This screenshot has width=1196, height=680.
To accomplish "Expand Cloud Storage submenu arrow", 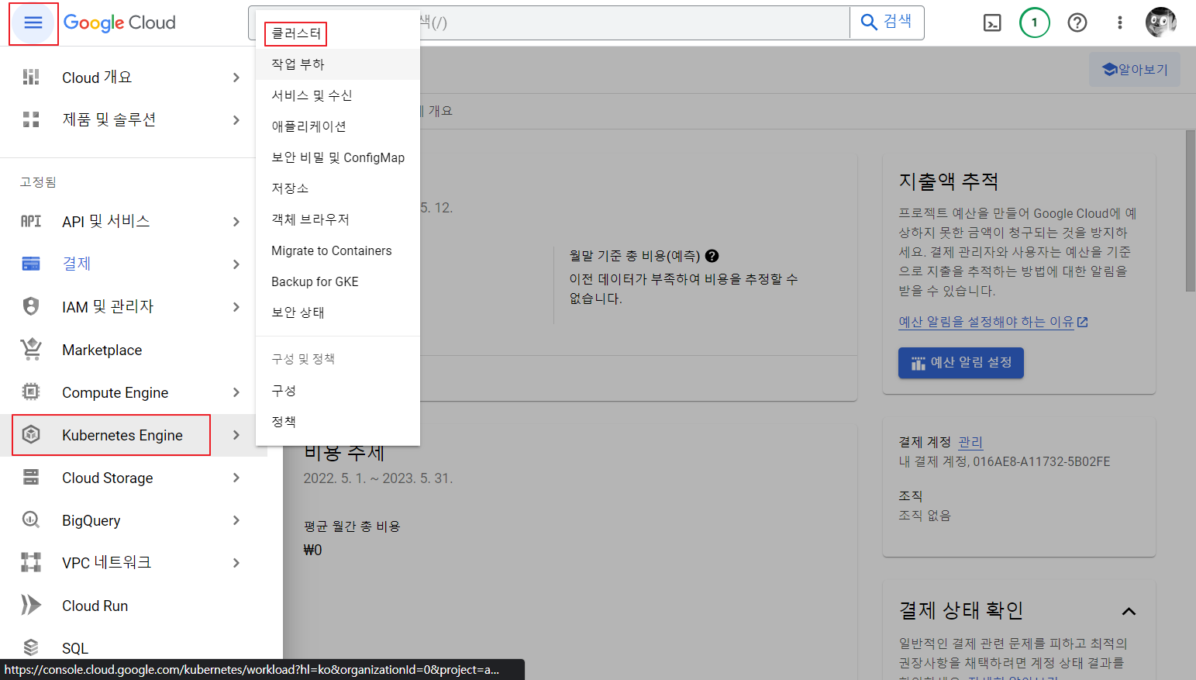I will point(236,478).
